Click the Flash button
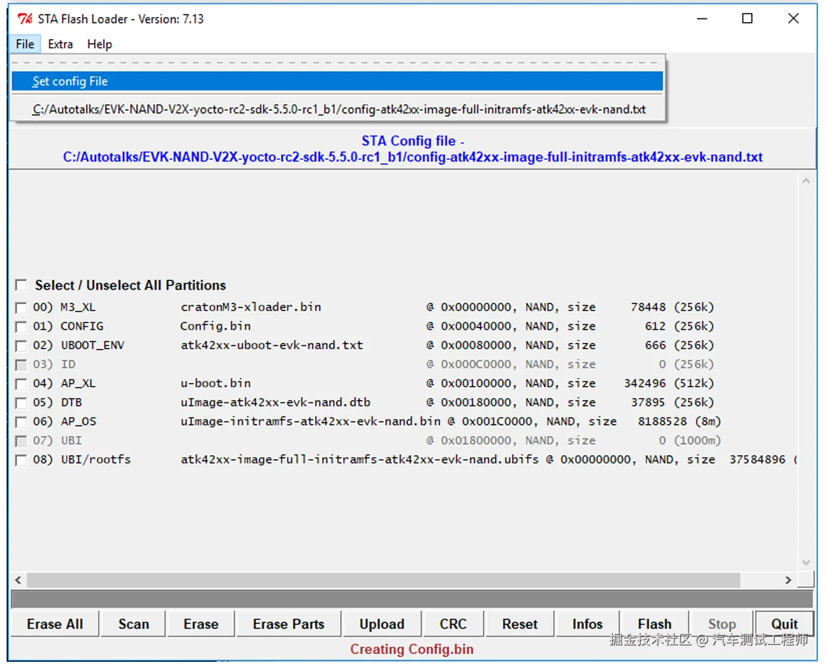 (655, 624)
